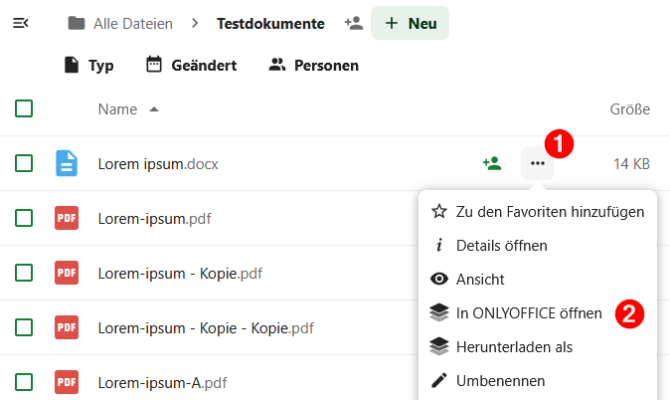
Task: Collapse the navigation sidebar toggle icon
Action: click(20, 23)
